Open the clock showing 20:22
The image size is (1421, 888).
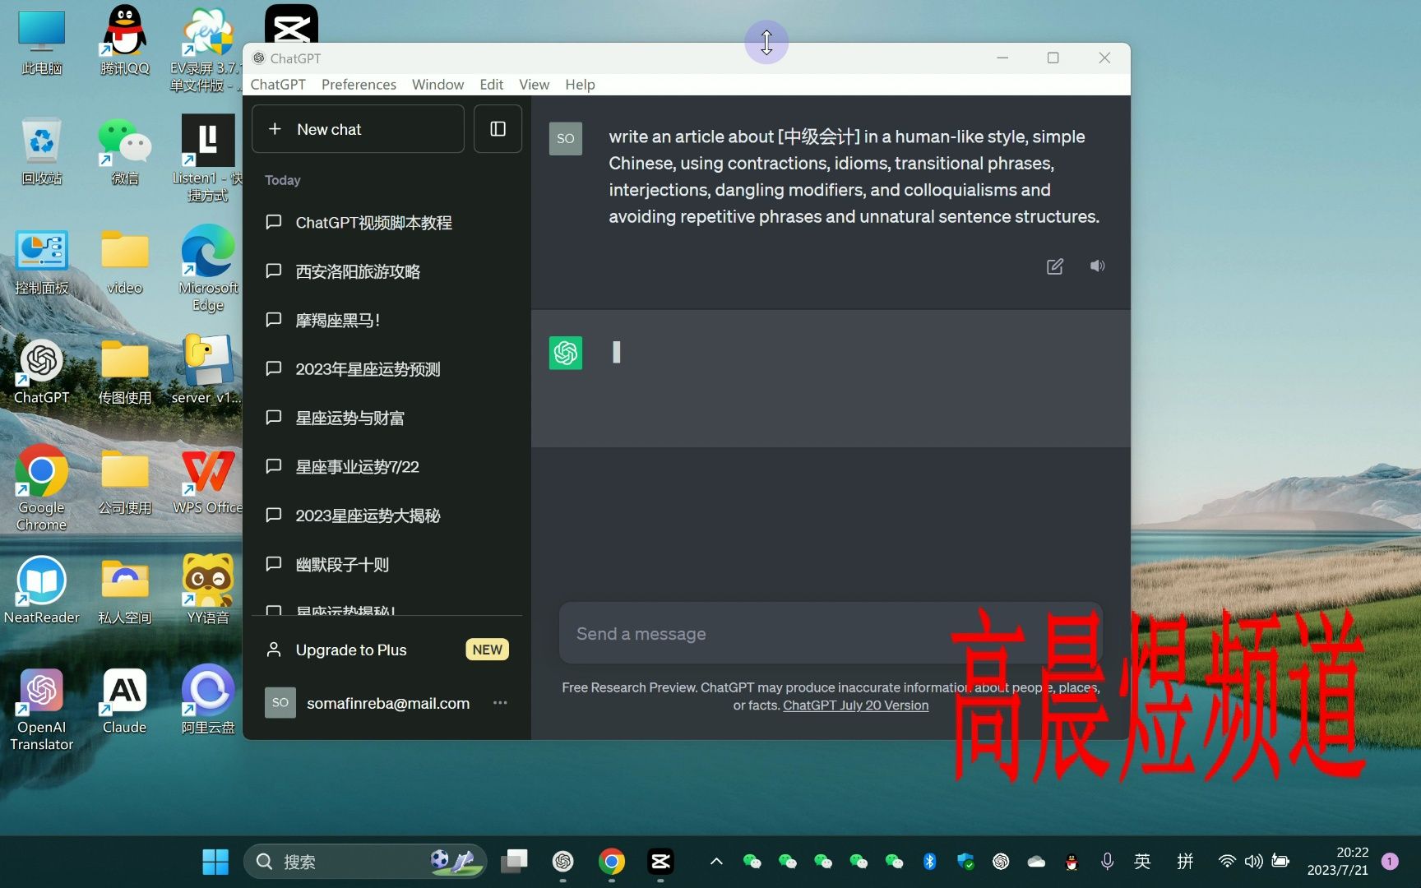pyautogui.click(x=1338, y=861)
